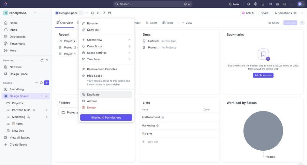Viewport: 307px width, 165px height.
Task: Click the AI button beside search
Action: [x=187, y=4]
